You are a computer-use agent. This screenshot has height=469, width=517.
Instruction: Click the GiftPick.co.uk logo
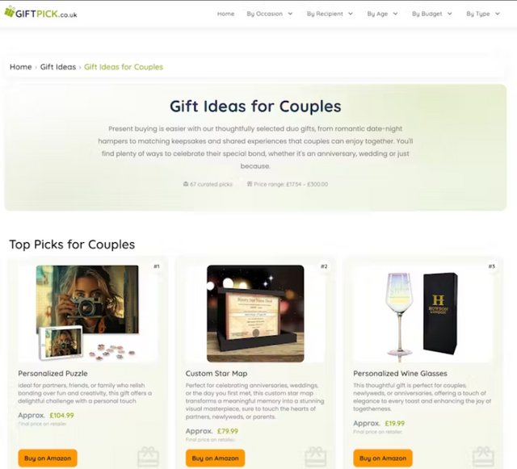point(41,13)
